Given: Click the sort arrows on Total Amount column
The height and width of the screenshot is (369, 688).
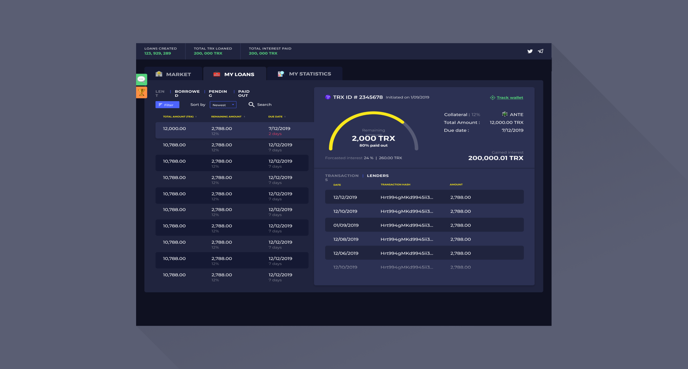Looking at the screenshot, I should [x=196, y=116].
